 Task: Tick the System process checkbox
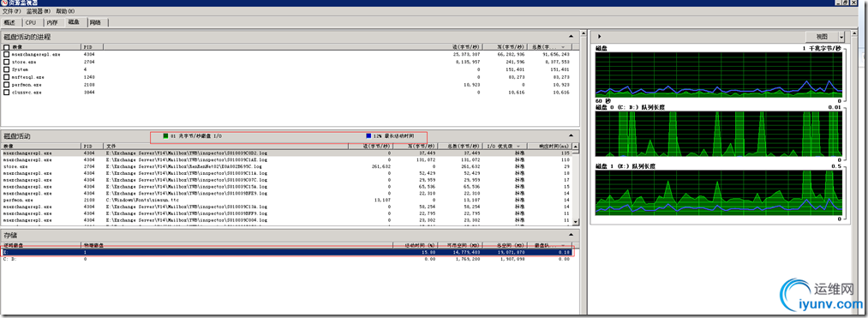click(x=7, y=69)
